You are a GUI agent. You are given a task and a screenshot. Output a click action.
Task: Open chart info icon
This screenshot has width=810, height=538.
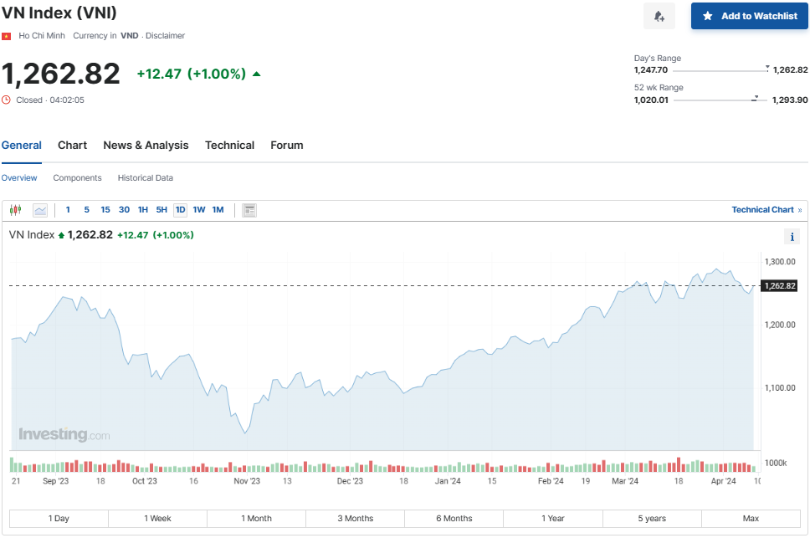(792, 237)
